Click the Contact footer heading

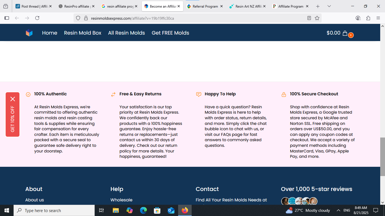click(x=207, y=189)
